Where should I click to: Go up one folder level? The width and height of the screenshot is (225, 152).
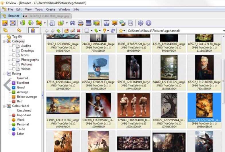pos(58,31)
